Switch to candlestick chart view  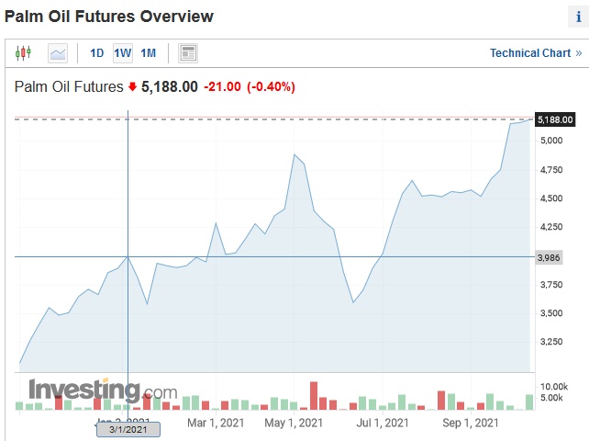(24, 53)
